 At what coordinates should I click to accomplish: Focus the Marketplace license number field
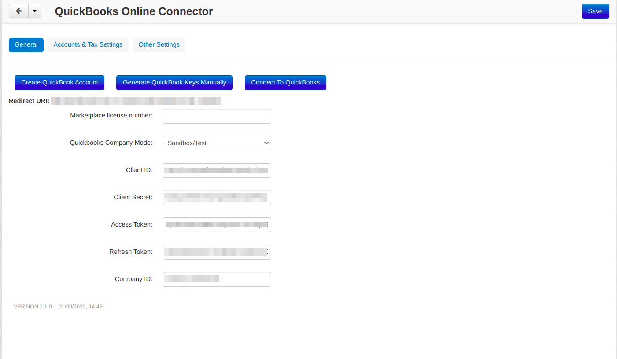tap(217, 116)
